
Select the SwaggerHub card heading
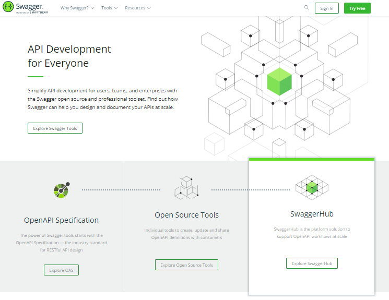pos(312,214)
